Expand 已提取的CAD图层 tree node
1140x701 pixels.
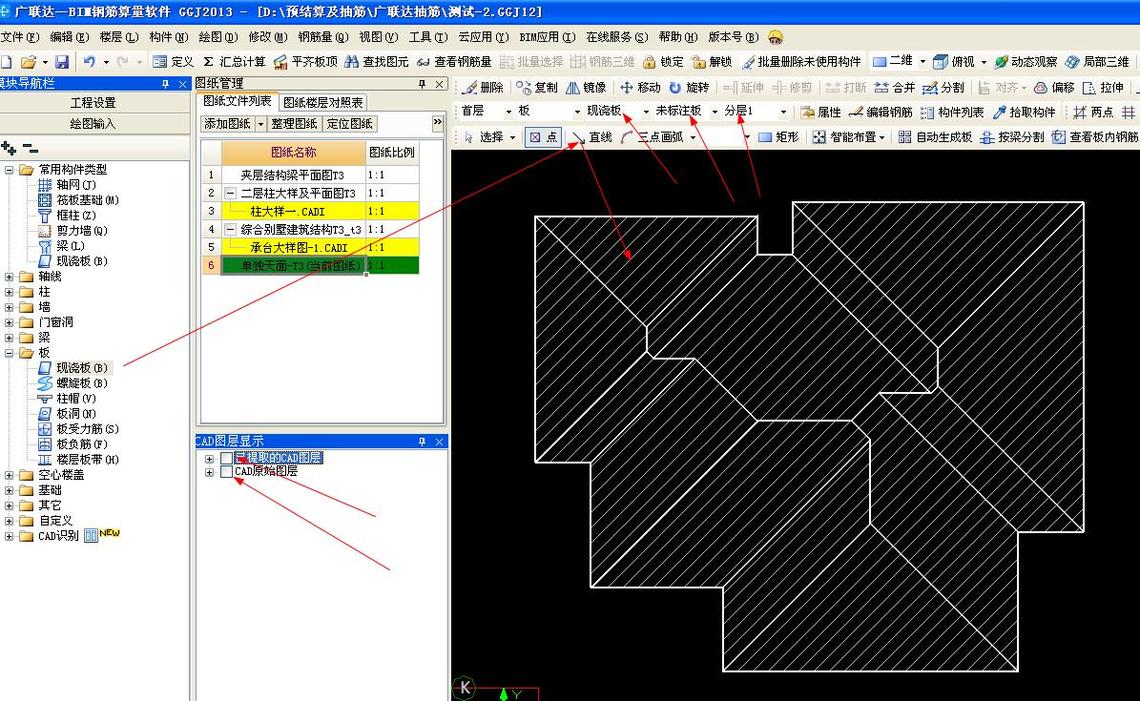[x=209, y=459]
